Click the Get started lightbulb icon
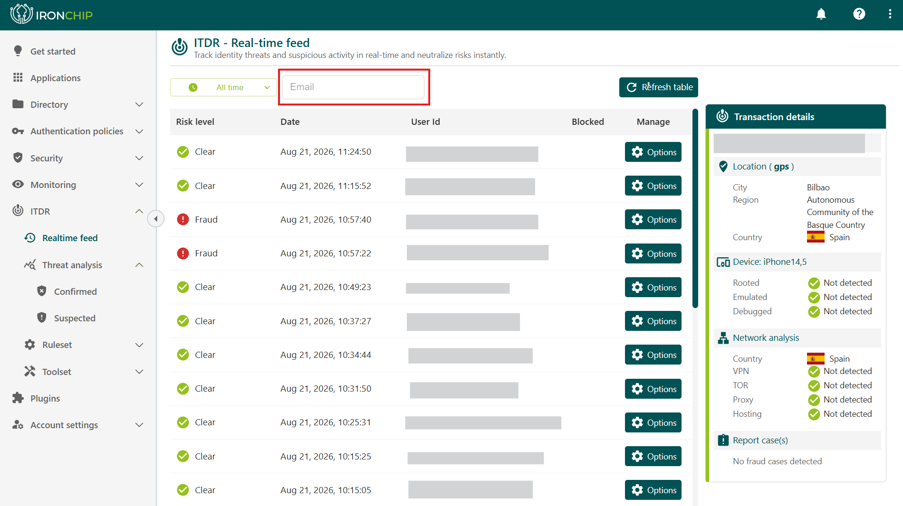The height and width of the screenshot is (506, 903). [x=18, y=51]
